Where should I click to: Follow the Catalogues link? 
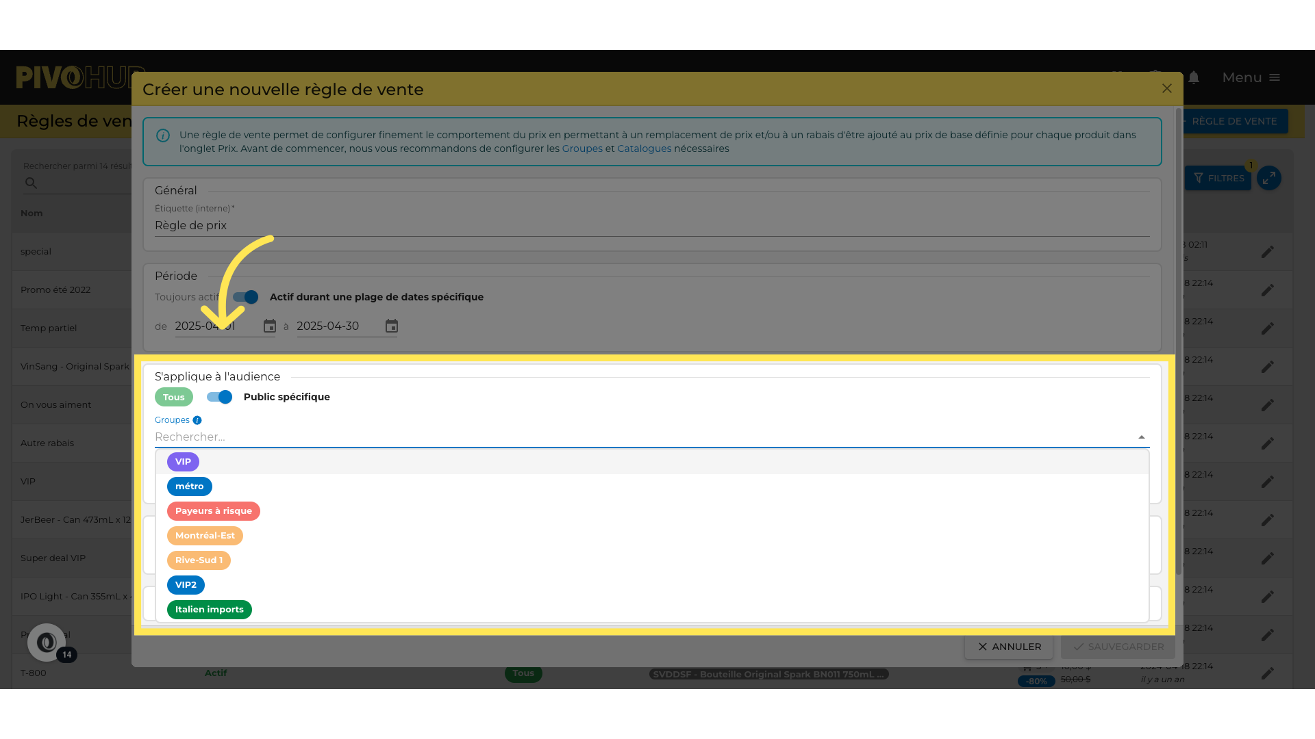tap(644, 148)
